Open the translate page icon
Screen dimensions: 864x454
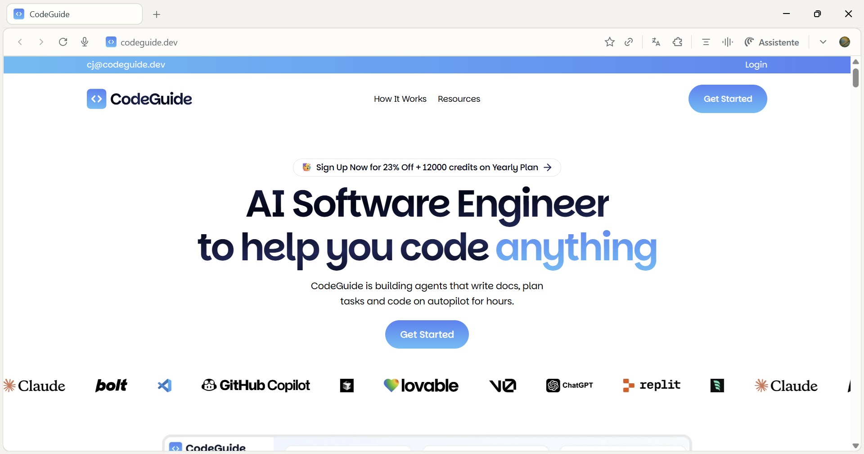point(656,42)
